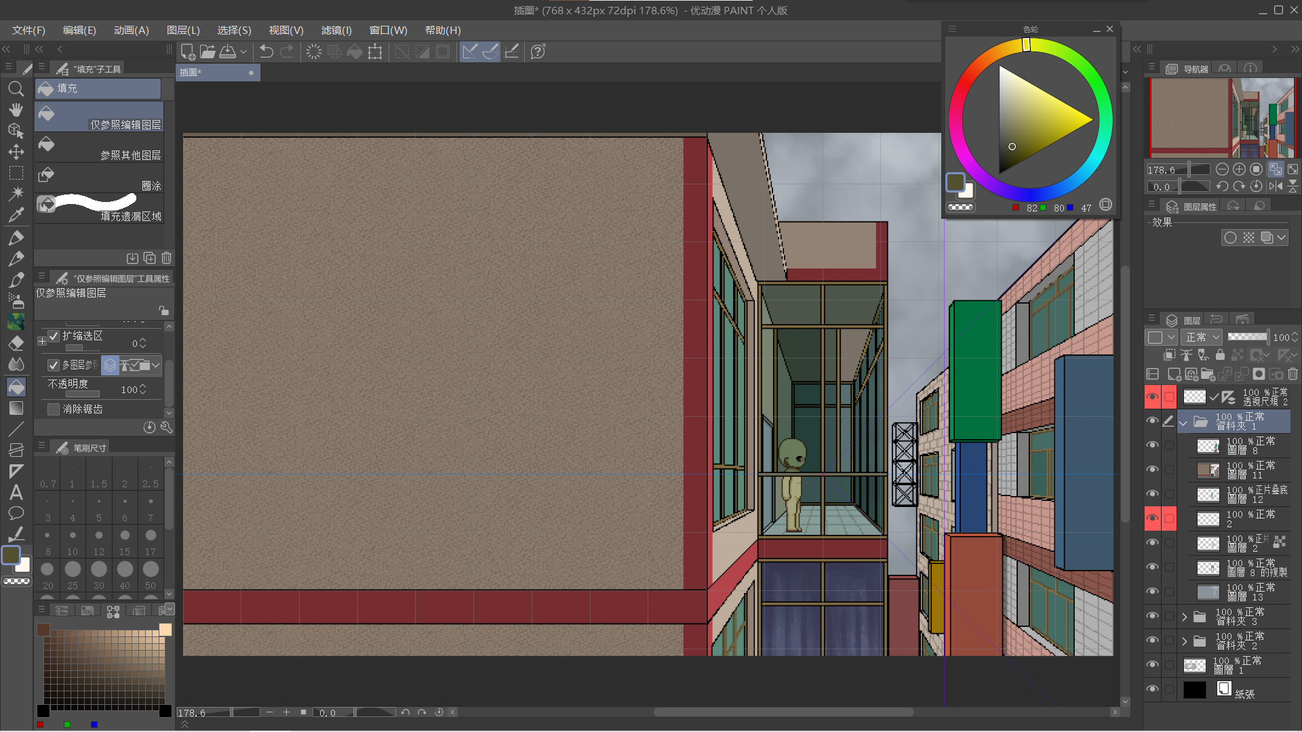Select the Zoom magnifier tool
This screenshot has height=732, width=1302.
click(16, 89)
